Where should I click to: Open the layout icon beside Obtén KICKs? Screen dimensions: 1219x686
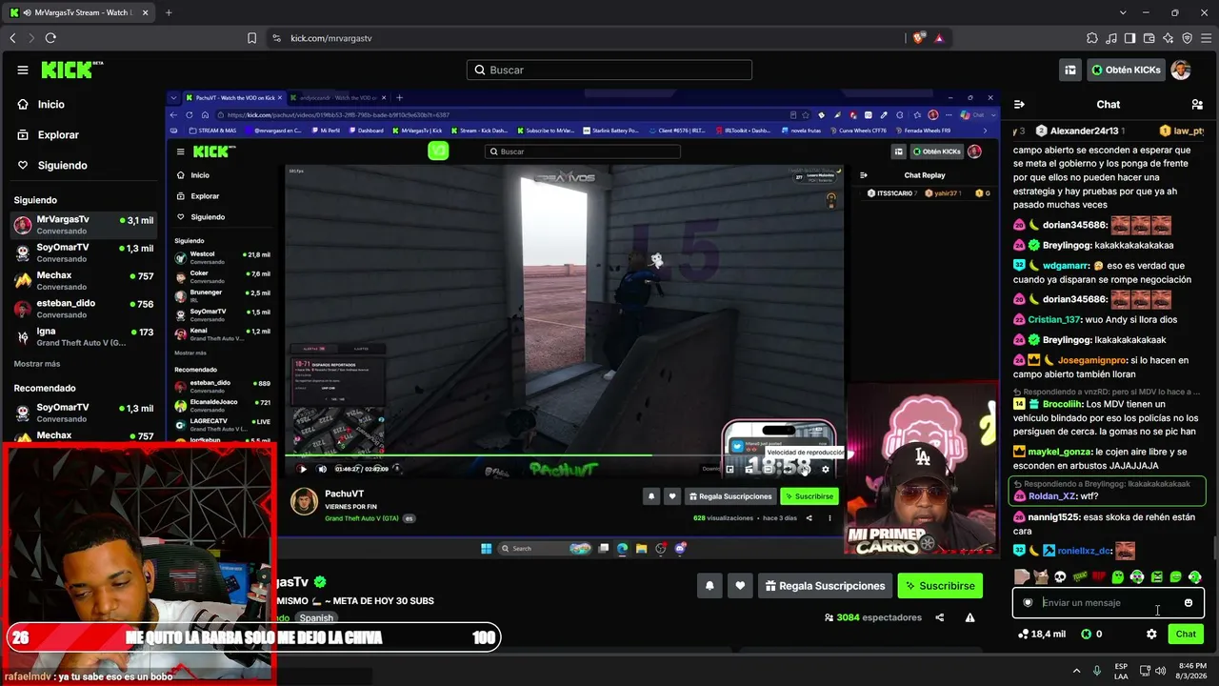(1070, 70)
